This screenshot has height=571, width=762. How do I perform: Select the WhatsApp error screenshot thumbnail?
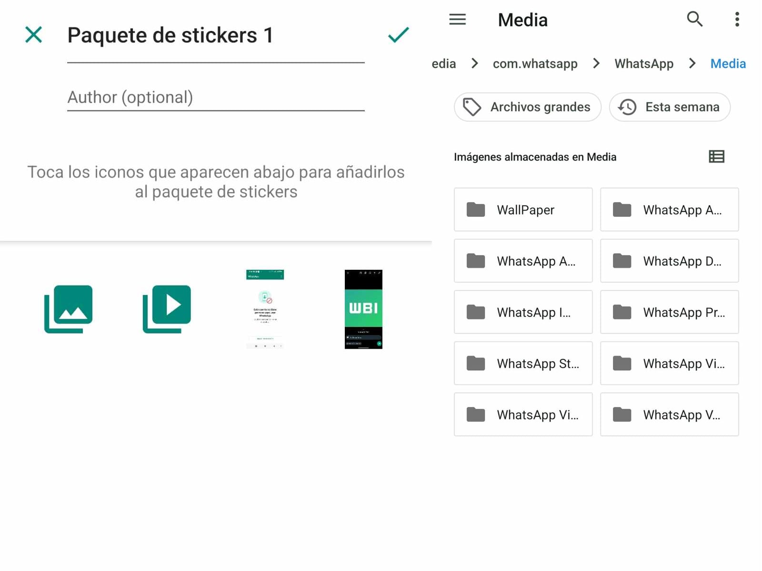tap(265, 309)
